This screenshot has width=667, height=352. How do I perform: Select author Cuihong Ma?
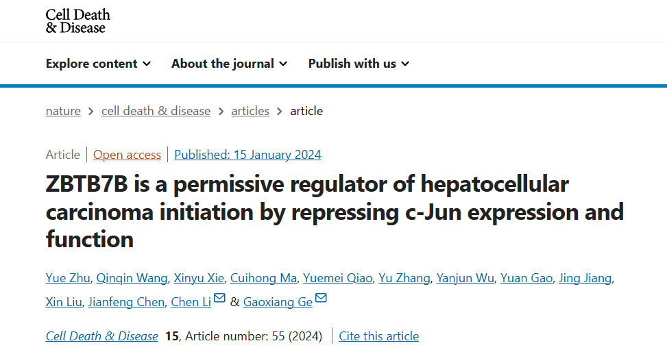264,278
